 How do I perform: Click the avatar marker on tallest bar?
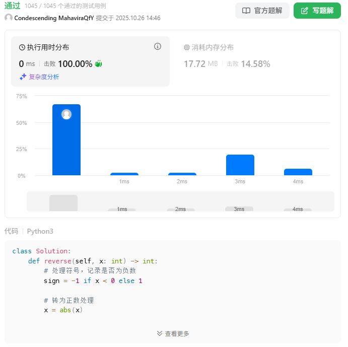pyautogui.click(x=66, y=114)
